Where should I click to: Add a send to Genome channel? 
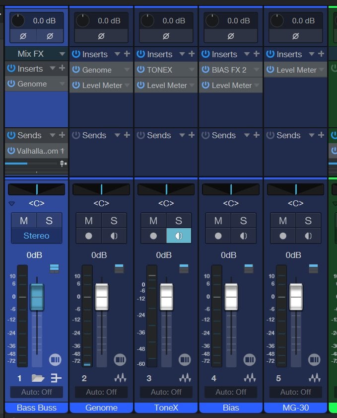click(x=127, y=135)
